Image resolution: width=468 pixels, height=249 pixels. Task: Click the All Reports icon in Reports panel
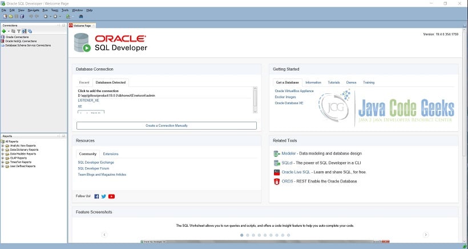click(3, 142)
